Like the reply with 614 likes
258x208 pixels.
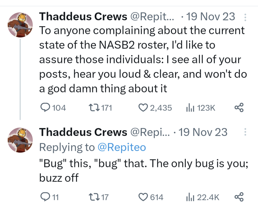pyautogui.click(x=144, y=197)
